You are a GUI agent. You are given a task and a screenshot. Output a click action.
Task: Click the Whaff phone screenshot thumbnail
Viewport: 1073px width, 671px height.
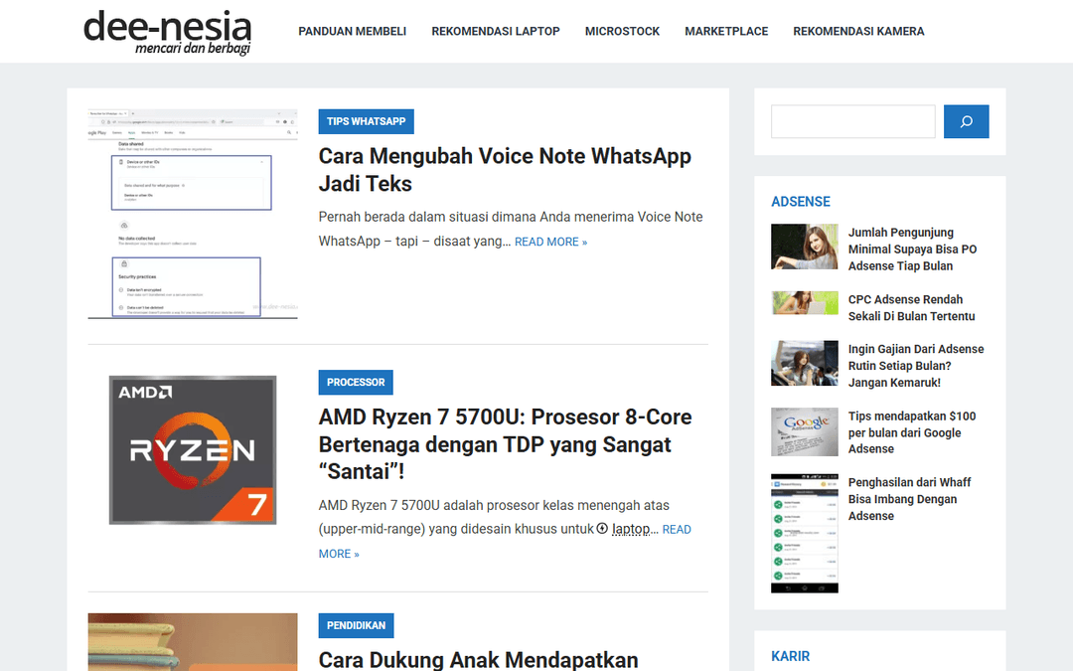804,534
